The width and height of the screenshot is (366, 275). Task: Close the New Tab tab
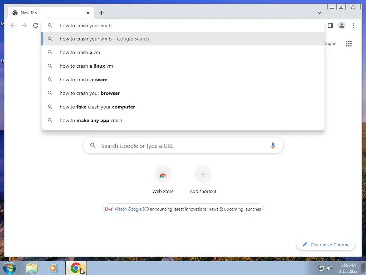88,13
